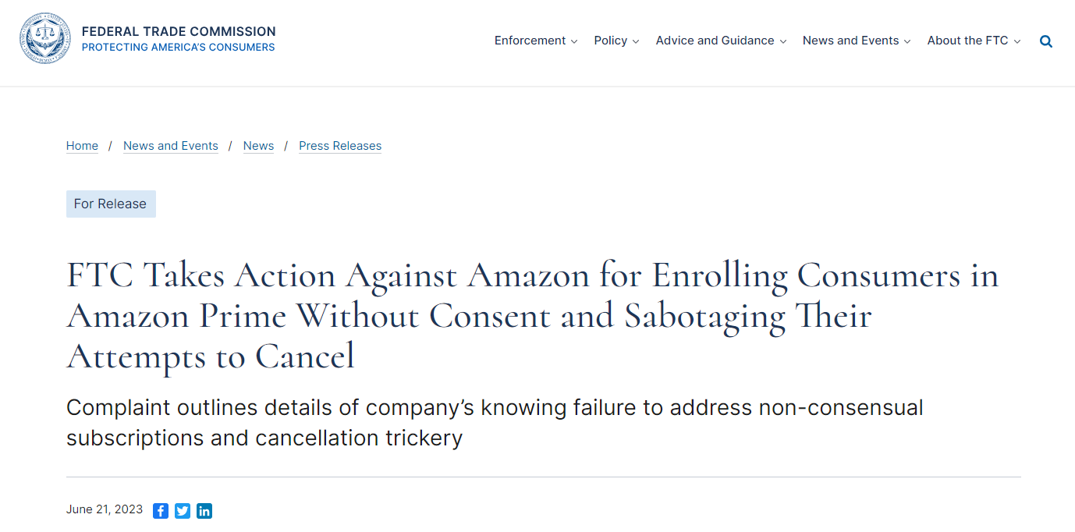The height and width of the screenshot is (532, 1075).
Task: Open the site search magnifier icon
Action: (1046, 41)
